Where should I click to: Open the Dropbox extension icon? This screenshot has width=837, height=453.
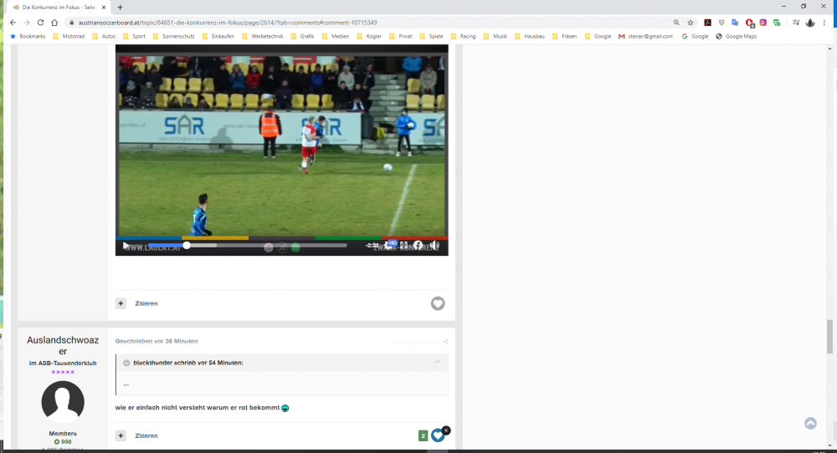click(721, 23)
